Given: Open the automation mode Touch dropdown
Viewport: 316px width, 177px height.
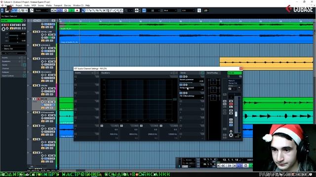Looking at the screenshot, I should click(41, 10).
